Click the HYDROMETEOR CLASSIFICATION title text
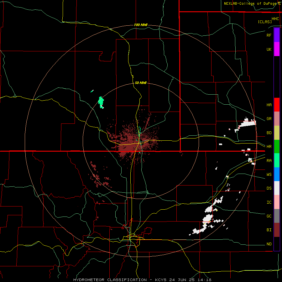Screen dimensions: 282x282 110,280
